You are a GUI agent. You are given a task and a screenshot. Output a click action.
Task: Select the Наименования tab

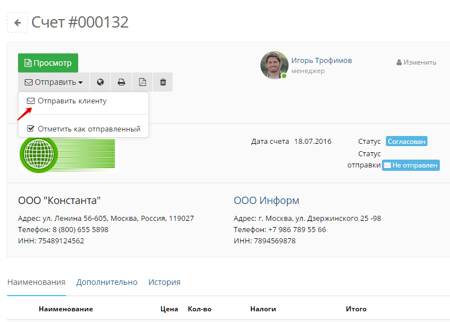(37, 282)
